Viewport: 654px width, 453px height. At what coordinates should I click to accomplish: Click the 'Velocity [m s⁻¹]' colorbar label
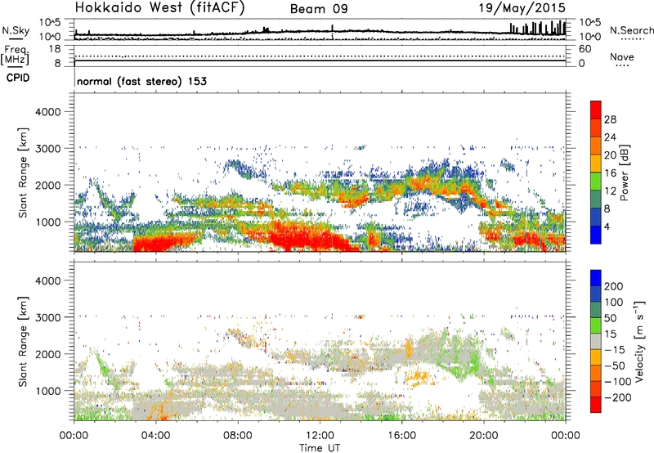pyautogui.click(x=638, y=341)
